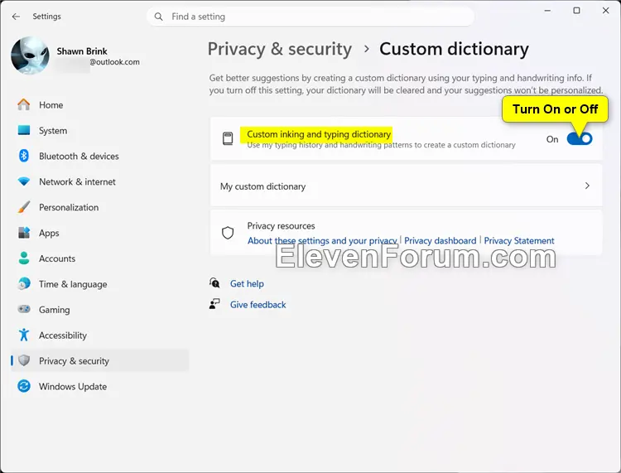Click Privacy & security breadcrumb in header
621x473 pixels.
pyautogui.click(x=280, y=49)
